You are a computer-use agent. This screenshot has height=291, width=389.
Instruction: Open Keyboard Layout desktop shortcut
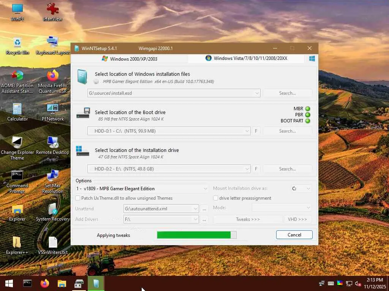pyautogui.click(x=52, y=46)
